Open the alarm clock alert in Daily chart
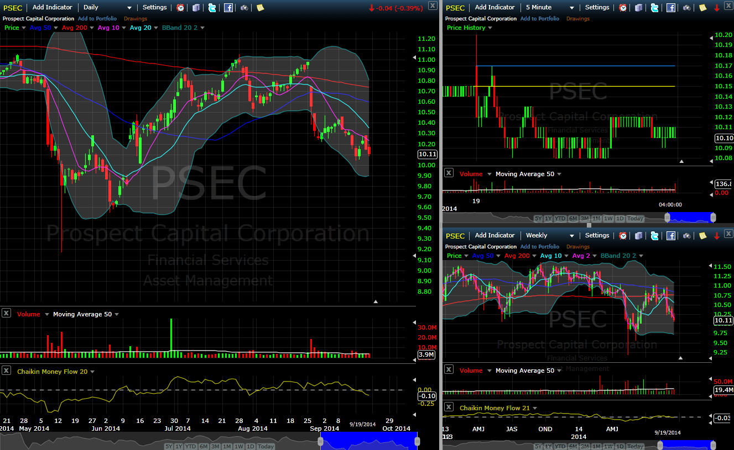 point(180,8)
